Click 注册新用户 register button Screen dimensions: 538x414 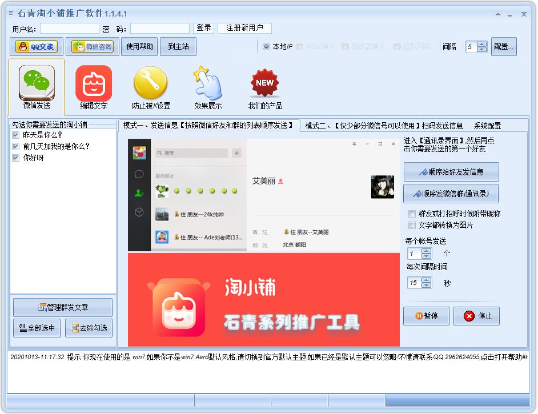(244, 28)
